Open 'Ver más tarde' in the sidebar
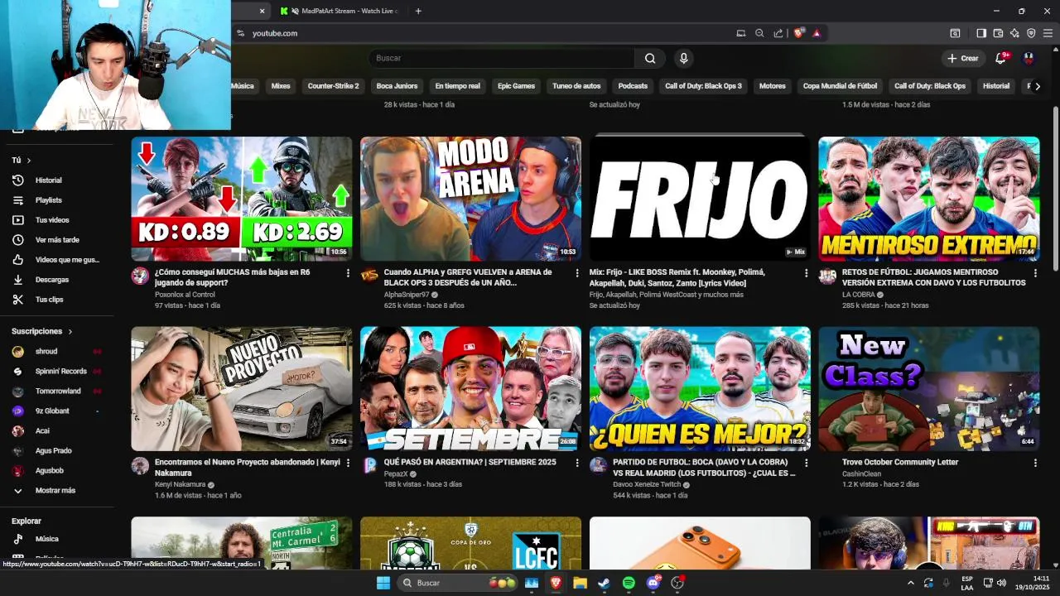The image size is (1060, 596). point(55,240)
